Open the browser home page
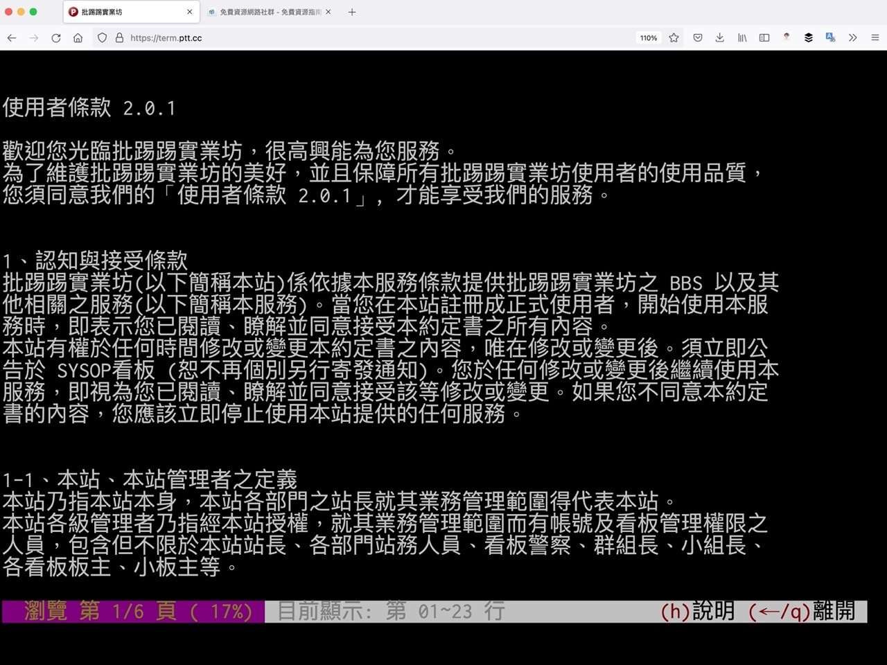 (x=78, y=38)
